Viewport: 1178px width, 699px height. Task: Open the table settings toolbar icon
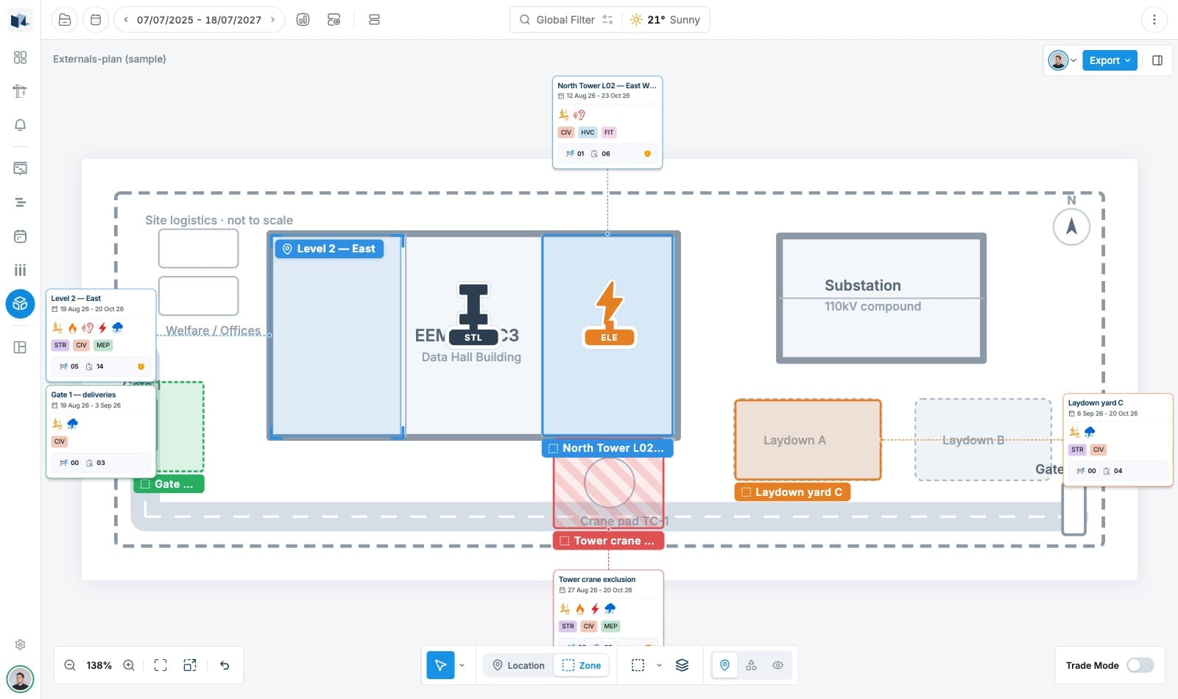pos(334,20)
